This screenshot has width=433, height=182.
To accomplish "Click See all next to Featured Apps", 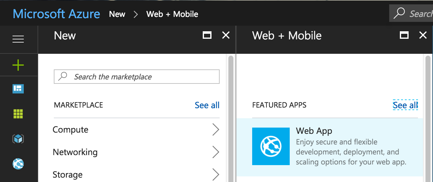I will 405,105.
